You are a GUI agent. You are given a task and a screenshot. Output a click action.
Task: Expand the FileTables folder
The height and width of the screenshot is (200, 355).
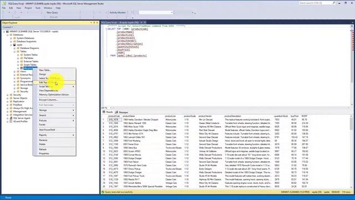(x=18, y=58)
